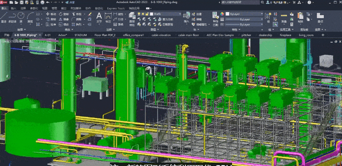Click the Group (组) icon

268,17
